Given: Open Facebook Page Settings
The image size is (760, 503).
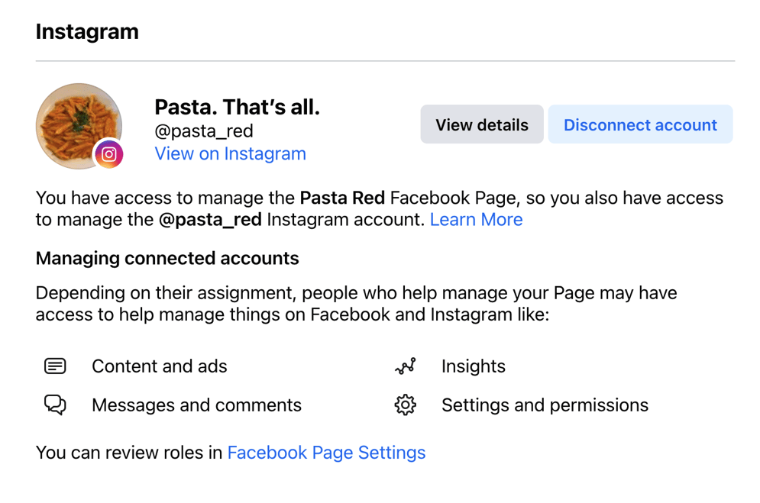Looking at the screenshot, I should [x=326, y=452].
